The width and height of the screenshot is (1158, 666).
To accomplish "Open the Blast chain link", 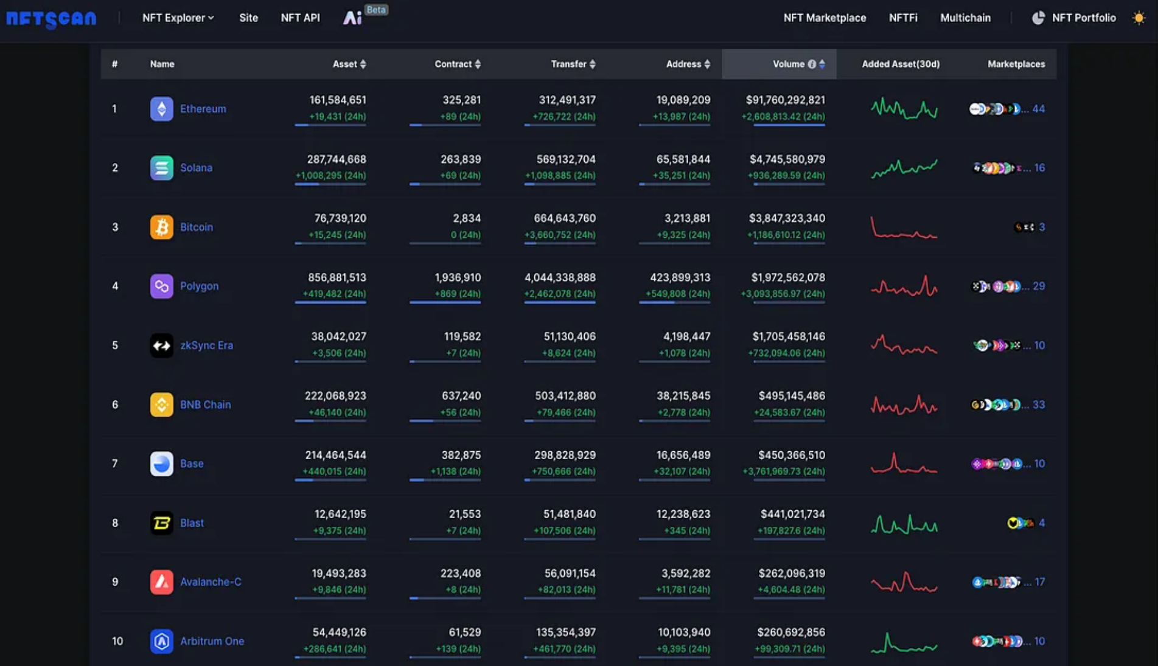I will point(192,523).
